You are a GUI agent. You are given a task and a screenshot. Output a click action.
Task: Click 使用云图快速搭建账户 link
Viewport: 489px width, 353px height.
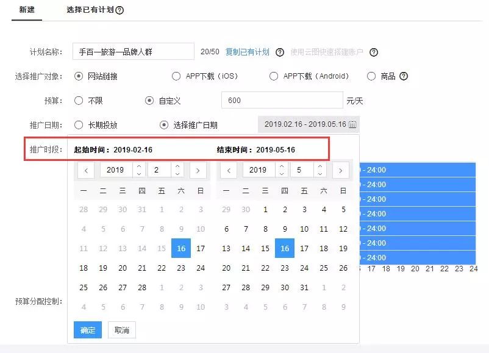[327, 52]
